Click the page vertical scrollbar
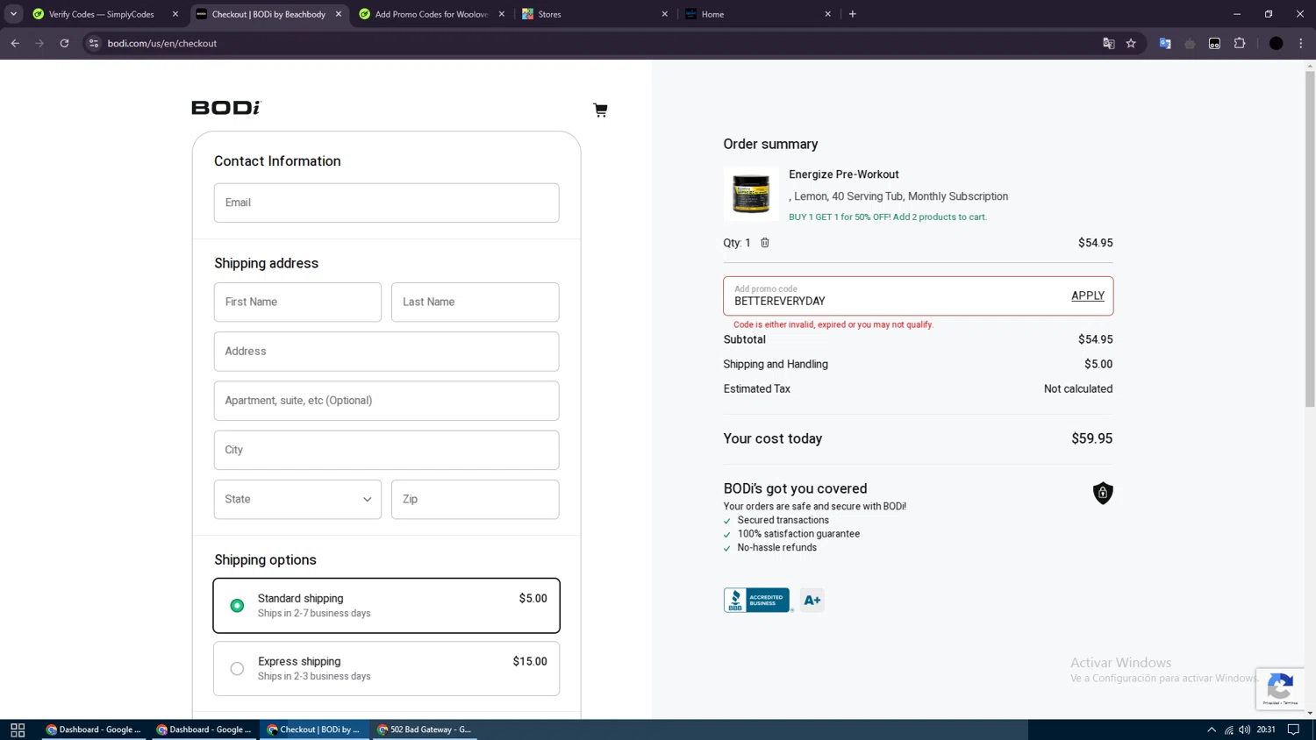This screenshot has height=740, width=1316. tap(1310, 237)
